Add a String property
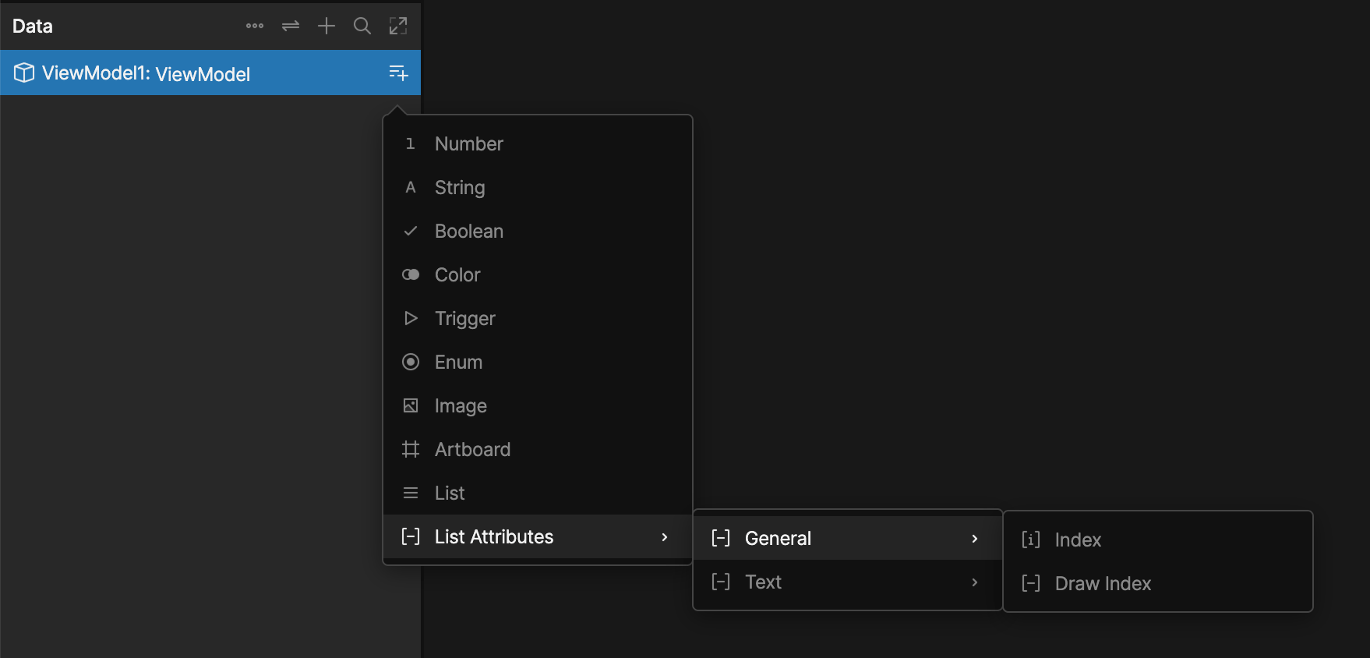Viewport: 1370px width, 658px height. click(x=538, y=187)
